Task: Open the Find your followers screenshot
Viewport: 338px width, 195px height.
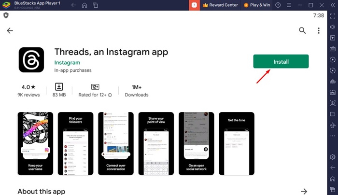Action: pyautogui.click(x=75, y=143)
